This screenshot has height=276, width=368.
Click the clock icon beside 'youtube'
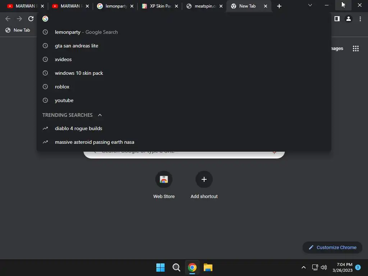click(x=45, y=100)
